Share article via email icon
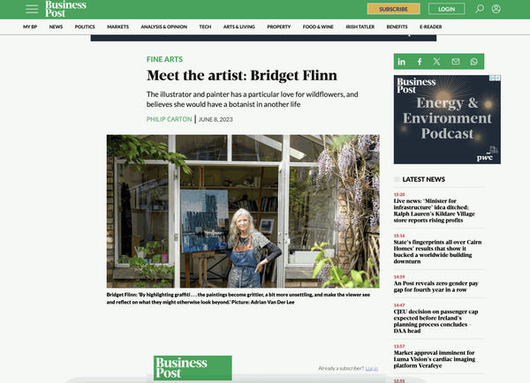 456,62
